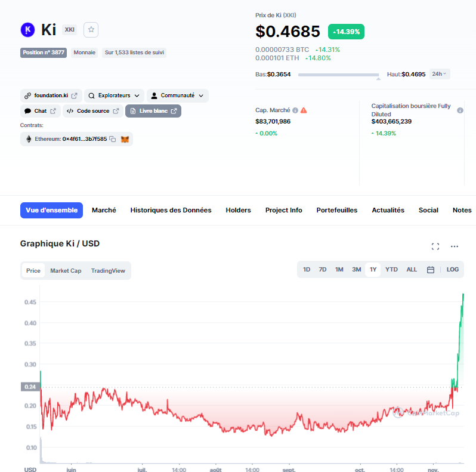Image resolution: width=476 pixels, height=472 pixels.
Task: Switch chart to TradingView
Action: point(108,271)
